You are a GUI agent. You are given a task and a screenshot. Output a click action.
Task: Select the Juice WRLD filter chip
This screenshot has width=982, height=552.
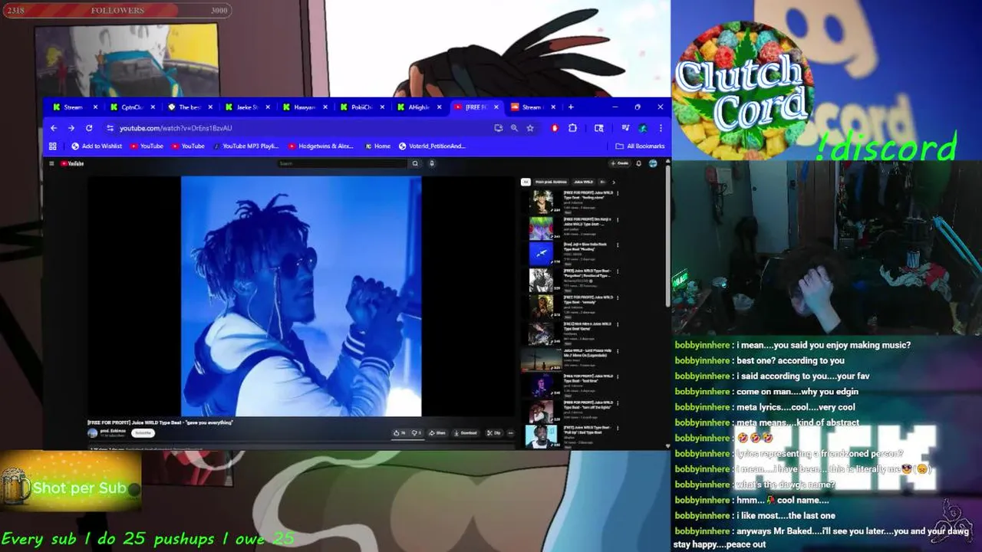coord(583,182)
